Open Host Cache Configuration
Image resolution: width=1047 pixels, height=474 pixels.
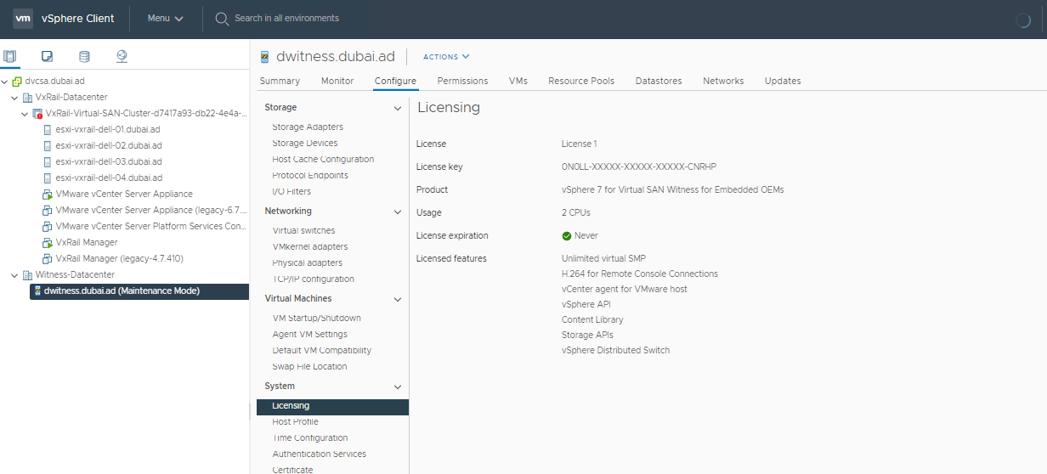(x=323, y=160)
